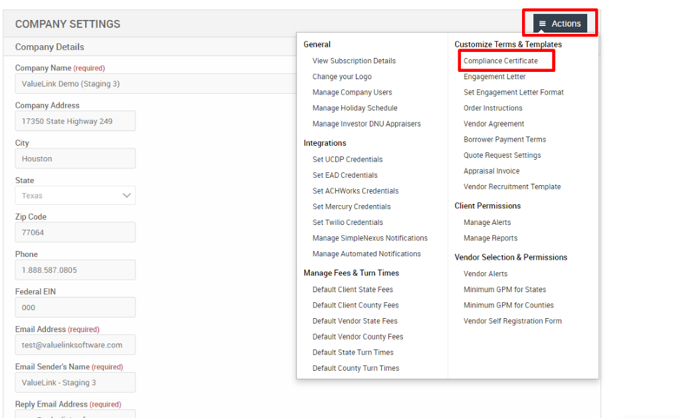
Task: Open the Actions menu button
Action: [x=560, y=23]
